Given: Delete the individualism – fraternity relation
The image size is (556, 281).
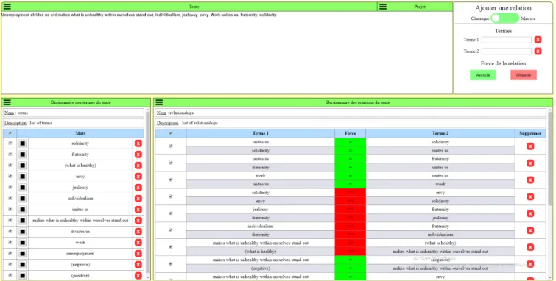Looking at the screenshot, I should 530,230.
